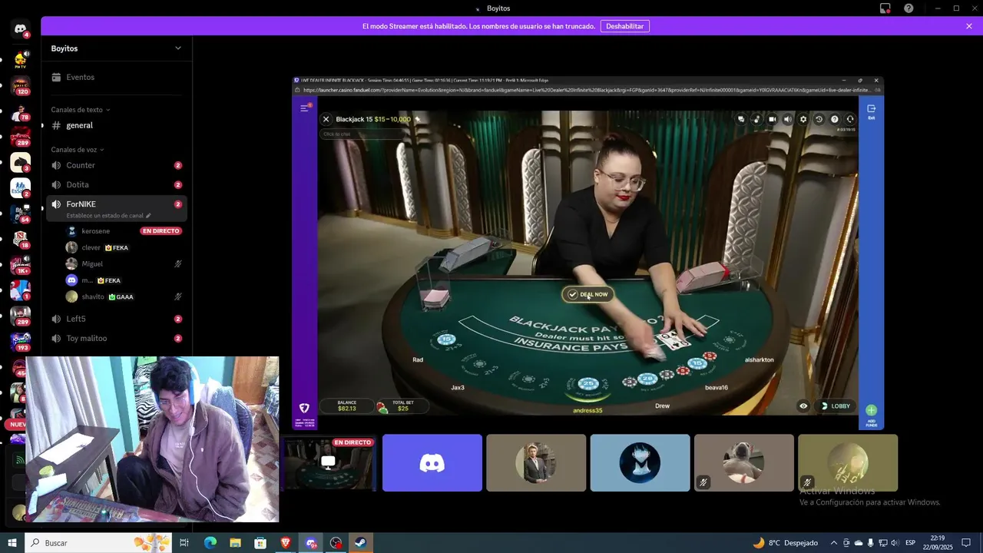The height and width of the screenshot is (553, 983).
Task: Open the server with the 1K+ badge
Action: 21,265
